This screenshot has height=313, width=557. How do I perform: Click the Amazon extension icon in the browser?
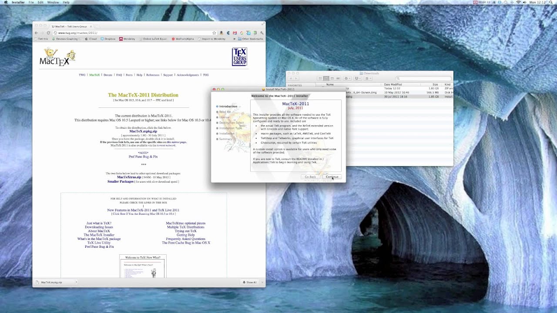coord(221,33)
